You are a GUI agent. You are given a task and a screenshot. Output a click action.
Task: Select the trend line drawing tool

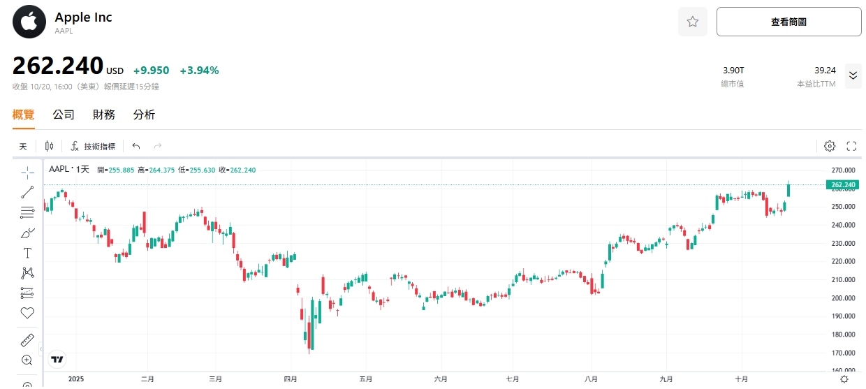click(27, 192)
